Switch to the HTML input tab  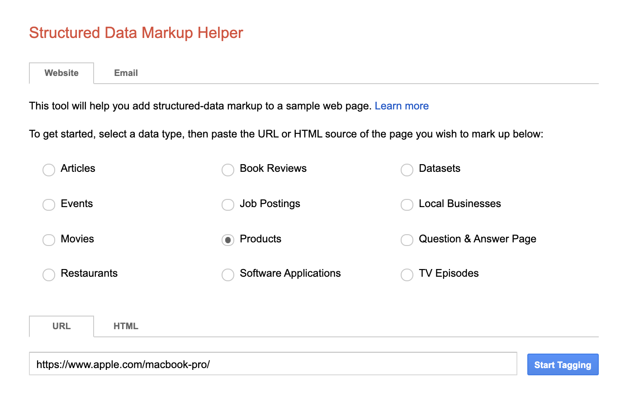point(127,326)
